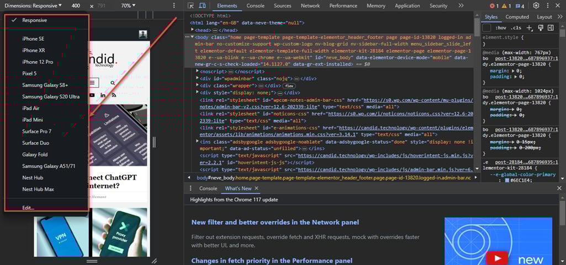566x265 pixels.
Task: Open New filter Network panel heading link
Action: (275, 223)
